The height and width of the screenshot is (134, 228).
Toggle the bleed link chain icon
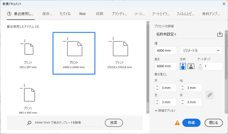click(x=210, y=95)
